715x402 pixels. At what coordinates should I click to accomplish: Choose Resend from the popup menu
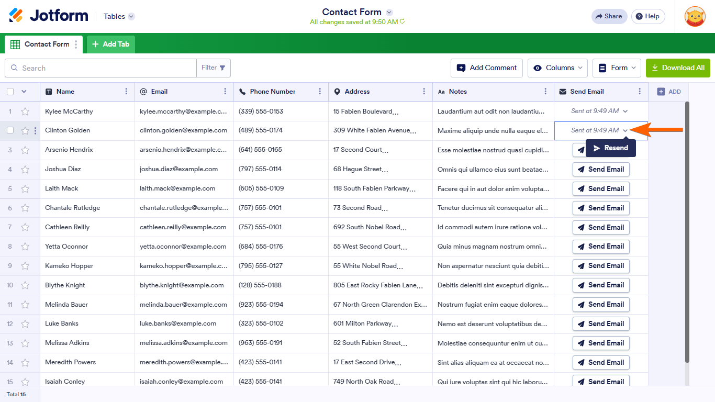tap(611, 148)
